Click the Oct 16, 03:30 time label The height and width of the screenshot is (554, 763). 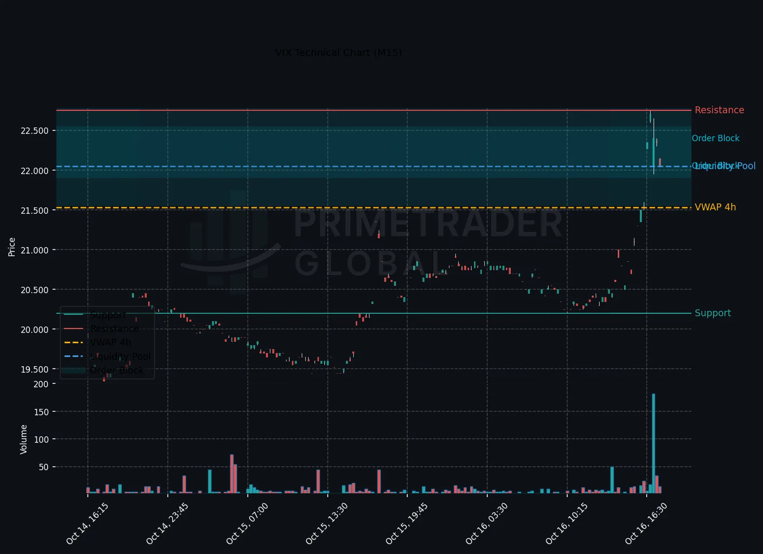point(486,523)
